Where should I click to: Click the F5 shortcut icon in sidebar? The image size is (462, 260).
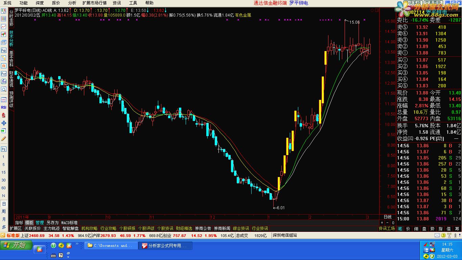pos(4,149)
